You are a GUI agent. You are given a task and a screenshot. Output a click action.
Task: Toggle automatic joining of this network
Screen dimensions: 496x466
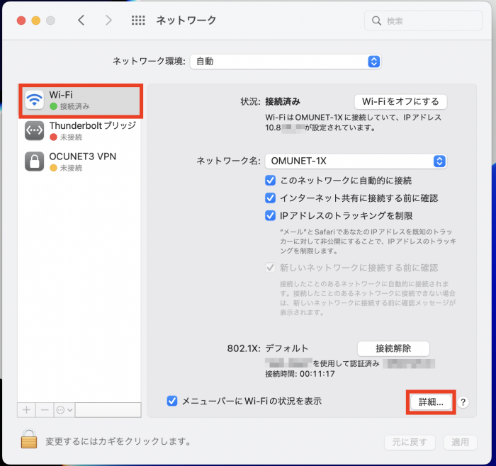[x=270, y=181]
